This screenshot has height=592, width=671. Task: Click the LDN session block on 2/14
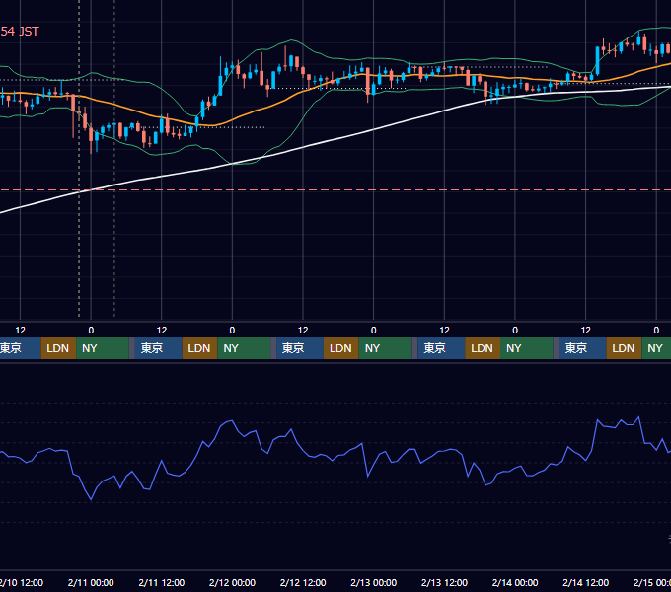point(624,348)
